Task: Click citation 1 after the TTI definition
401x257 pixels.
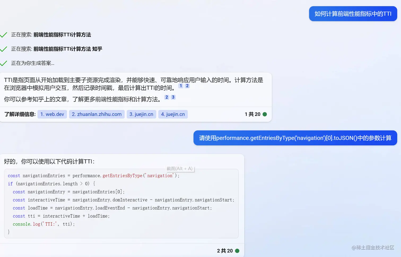Action: [x=181, y=86]
